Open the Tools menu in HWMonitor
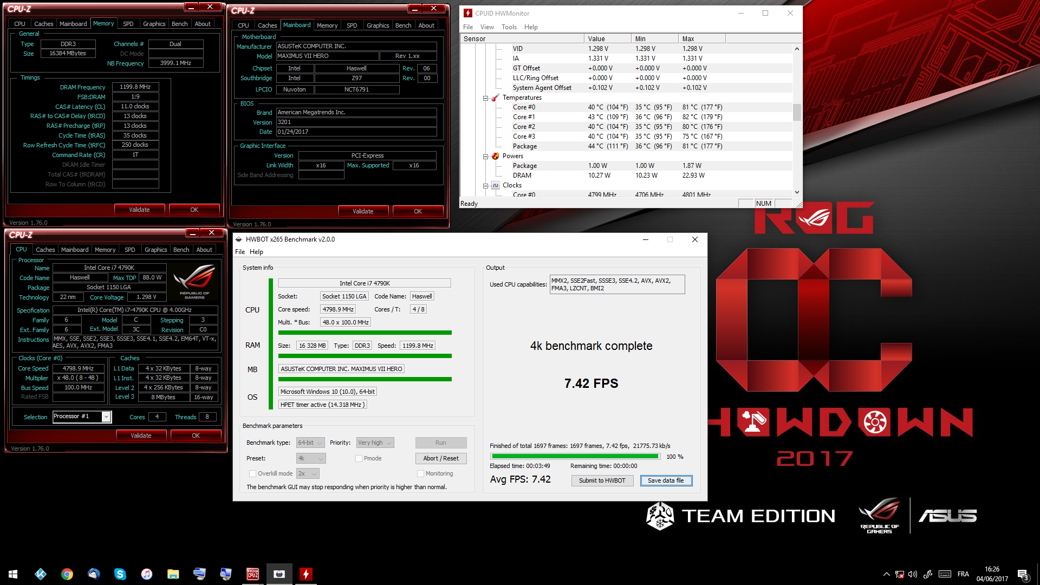The height and width of the screenshot is (585, 1040). (x=509, y=27)
